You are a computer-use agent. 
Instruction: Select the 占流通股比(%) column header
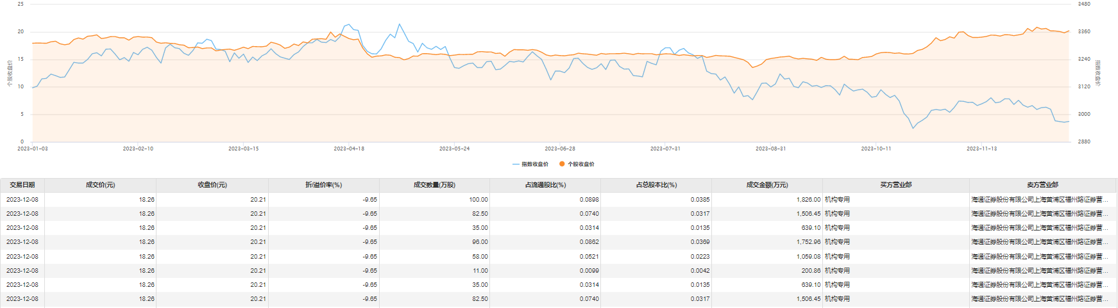pyautogui.click(x=545, y=185)
